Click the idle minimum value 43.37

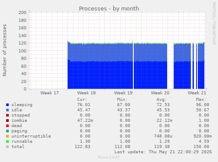(x=124, y=110)
